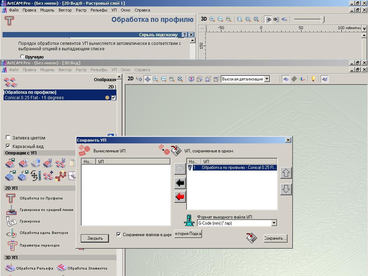Disable Каркасный вид checkbox
Viewport: 368px width, 276px height.
click(8, 146)
